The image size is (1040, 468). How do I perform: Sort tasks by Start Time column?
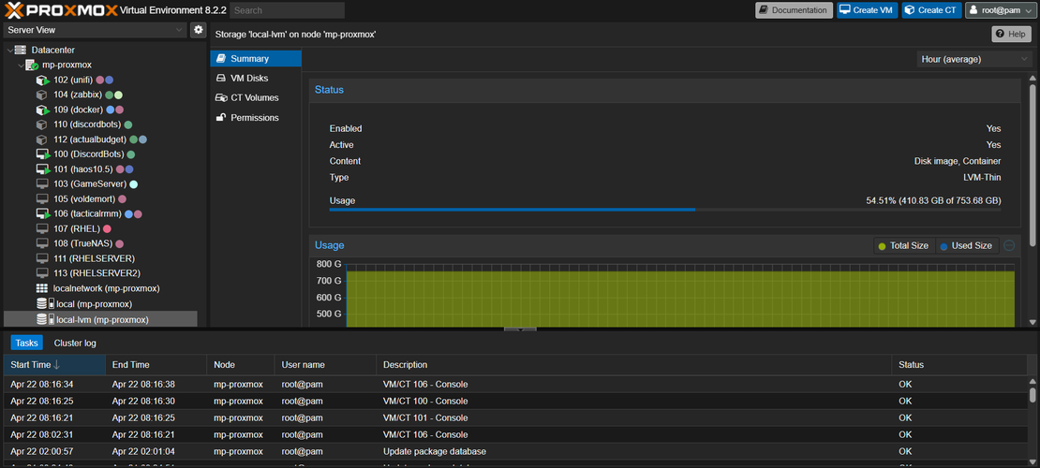click(x=54, y=365)
